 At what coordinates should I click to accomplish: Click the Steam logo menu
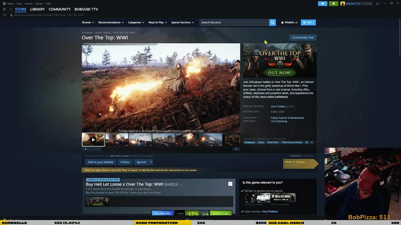click(4, 3)
